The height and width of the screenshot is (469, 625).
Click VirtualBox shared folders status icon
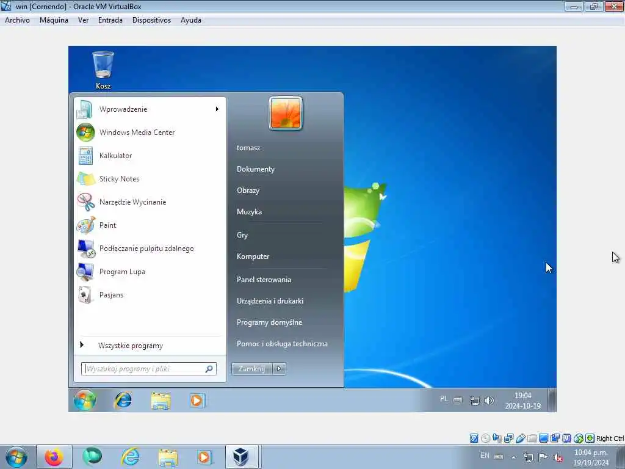(532, 438)
